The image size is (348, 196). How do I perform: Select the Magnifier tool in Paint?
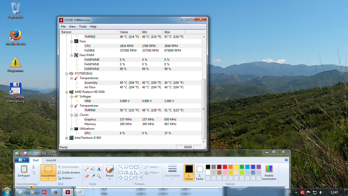coord(99,176)
